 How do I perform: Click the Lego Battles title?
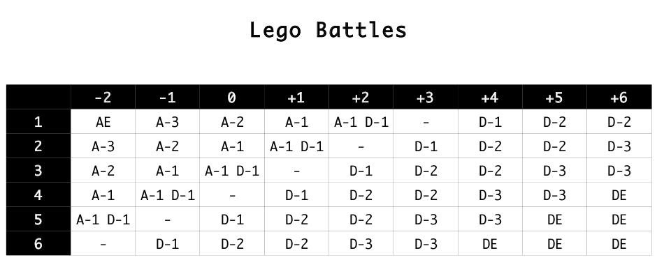tap(329, 31)
